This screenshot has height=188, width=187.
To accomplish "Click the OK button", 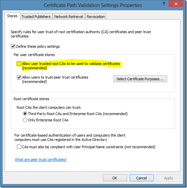I will pyautogui.click(x=115, y=178).
